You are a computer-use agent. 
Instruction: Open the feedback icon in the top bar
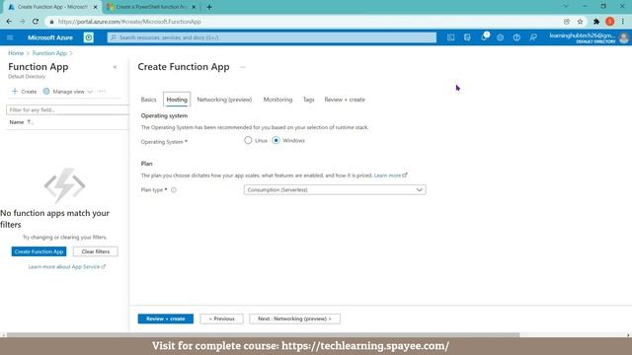point(533,37)
